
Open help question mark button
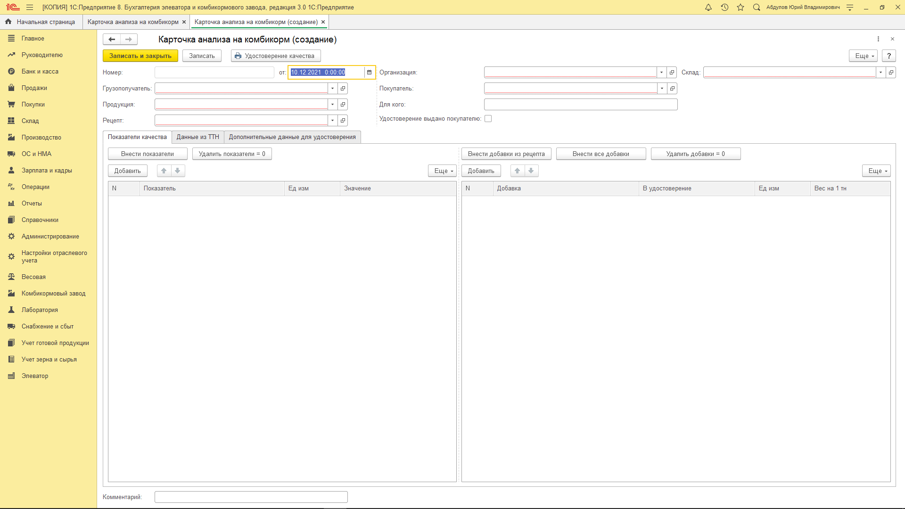coord(889,56)
